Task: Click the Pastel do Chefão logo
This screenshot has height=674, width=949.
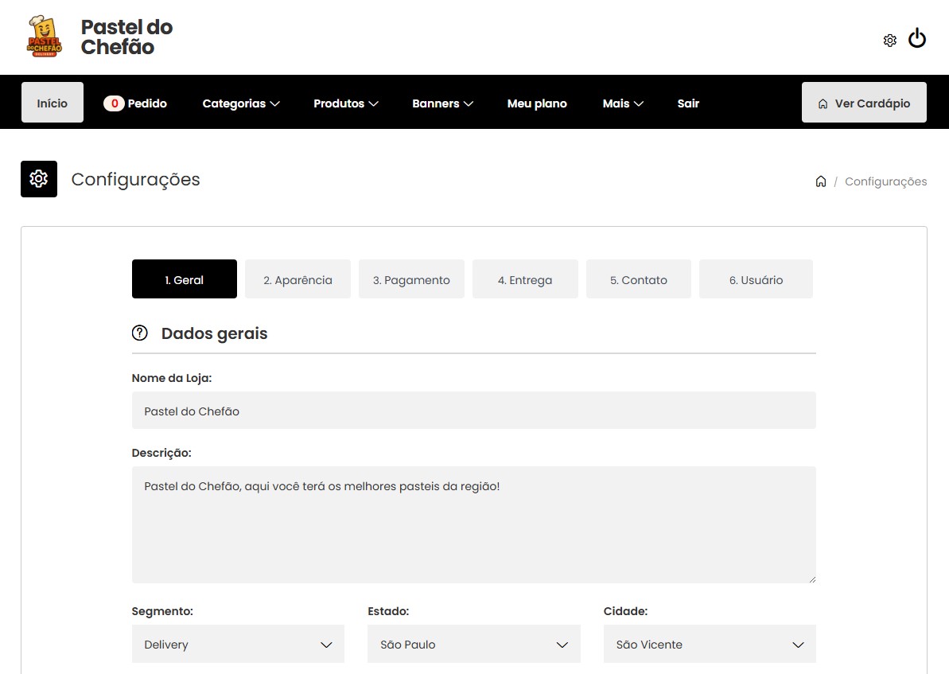Action: tap(44, 37)
